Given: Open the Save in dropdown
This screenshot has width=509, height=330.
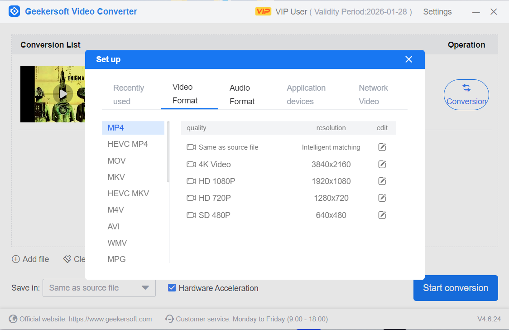Looking at the screenshot, I should [x=99, y=288].
